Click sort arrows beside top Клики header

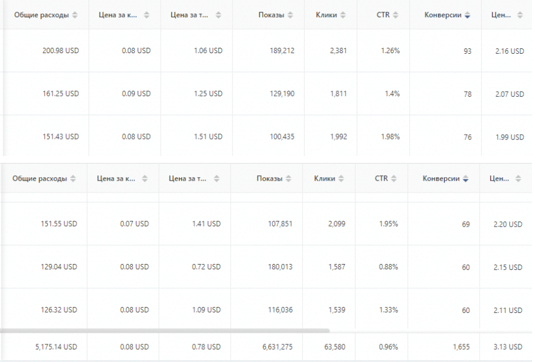coord(343,15)
